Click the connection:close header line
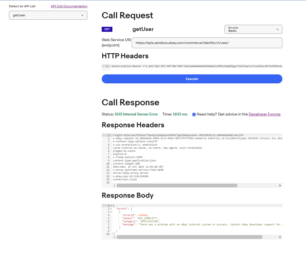The image size is (306, 260). pos(125,180)
